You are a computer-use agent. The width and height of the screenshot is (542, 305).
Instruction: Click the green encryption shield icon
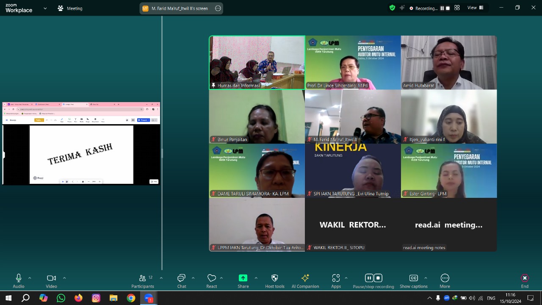[392, 8]
